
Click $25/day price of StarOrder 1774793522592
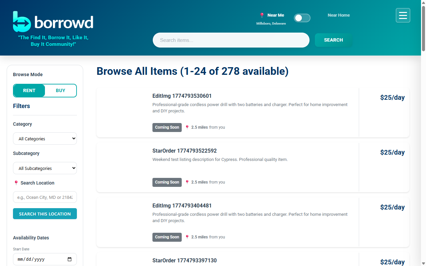point(392,152)
